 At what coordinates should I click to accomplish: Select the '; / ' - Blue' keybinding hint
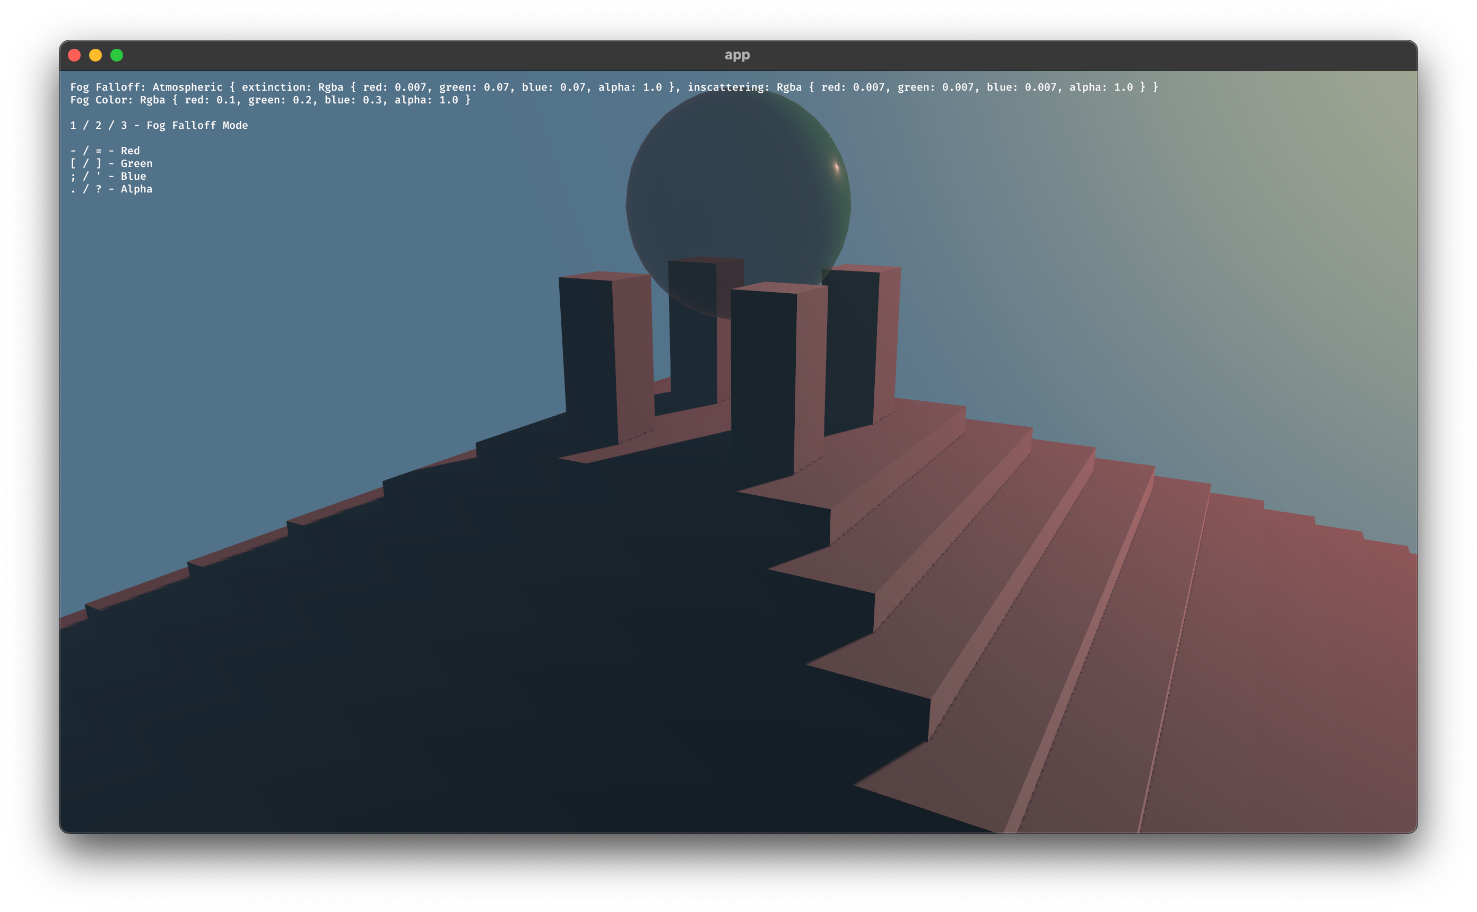pos(109,176)
